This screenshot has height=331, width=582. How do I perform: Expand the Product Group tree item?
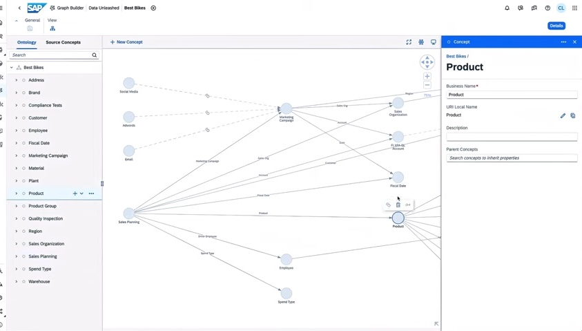[x=17, y=206]
